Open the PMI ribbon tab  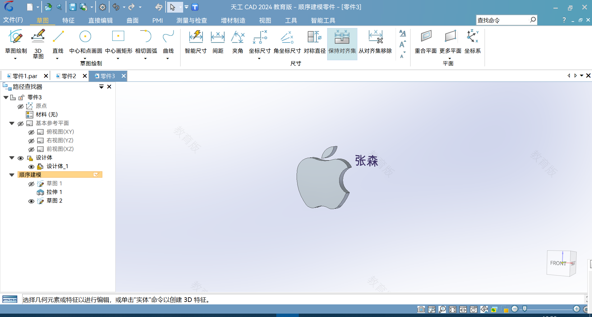click(158, 20)
